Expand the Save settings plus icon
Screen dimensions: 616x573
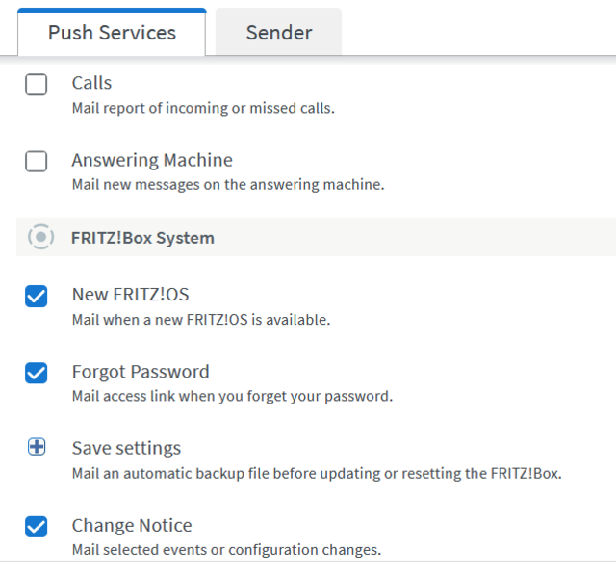tap(37, 448)
